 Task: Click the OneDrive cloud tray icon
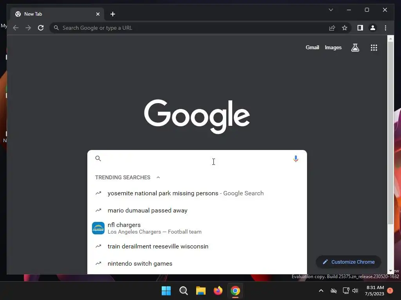point(334,291)
